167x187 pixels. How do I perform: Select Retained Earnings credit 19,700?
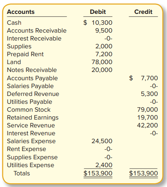click(148, 118)
